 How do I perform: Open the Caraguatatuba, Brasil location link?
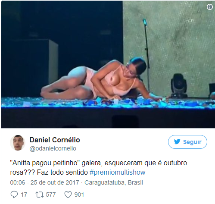[114, 182]
